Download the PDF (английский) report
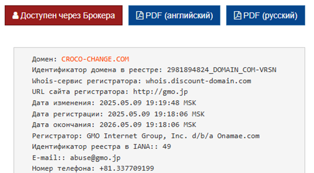The height and width of the screenshot is (173, 314). (x=174, y=15)
